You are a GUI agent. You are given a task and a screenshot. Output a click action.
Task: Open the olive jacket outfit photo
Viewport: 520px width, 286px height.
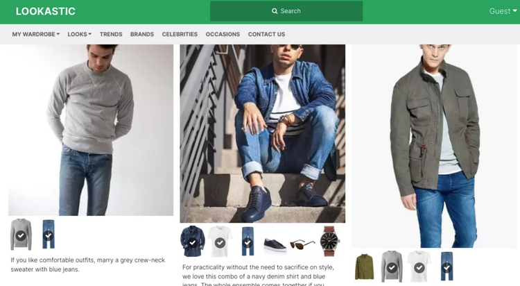point(435,146)
